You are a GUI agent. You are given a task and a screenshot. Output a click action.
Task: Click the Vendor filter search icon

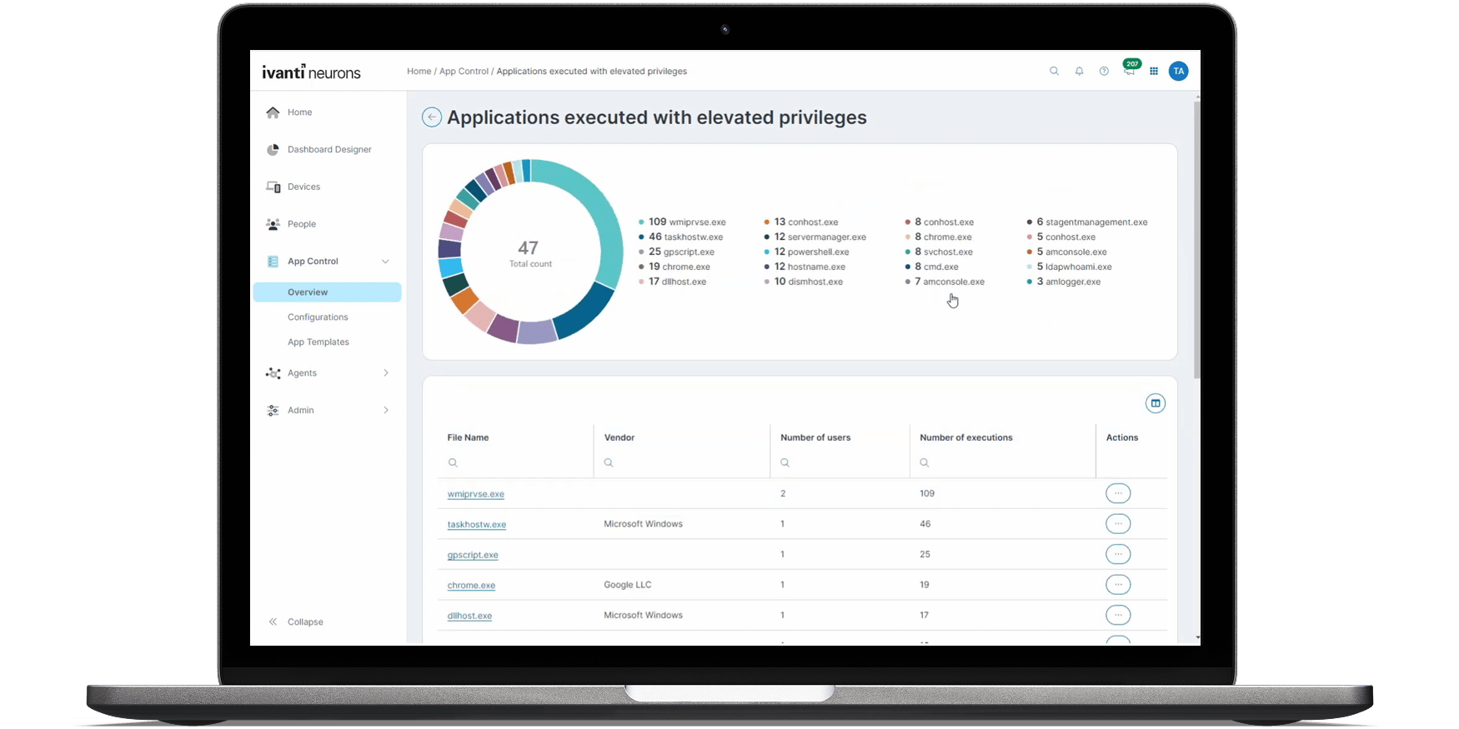click(609, 462)
